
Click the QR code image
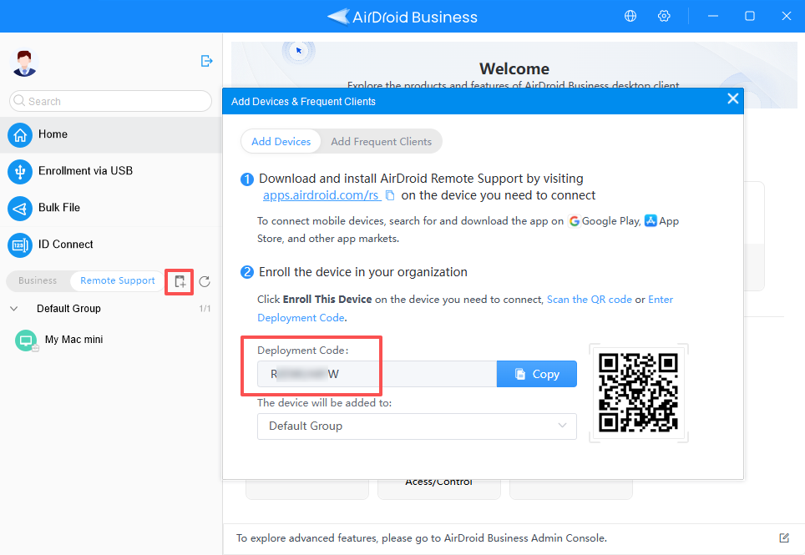point(638,392)
